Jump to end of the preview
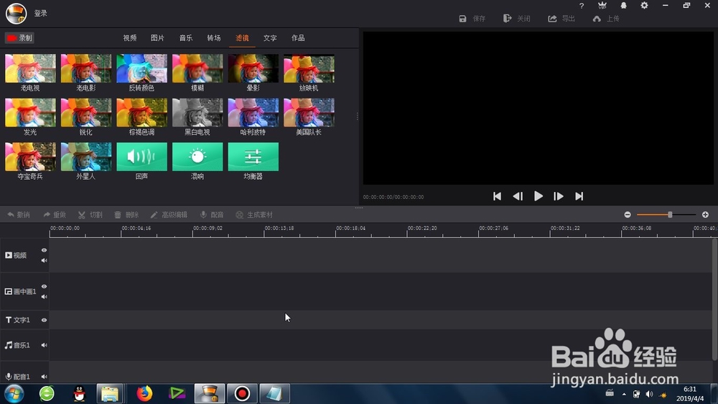The height and width of the screenshot is (404, 718). point(579,196)
